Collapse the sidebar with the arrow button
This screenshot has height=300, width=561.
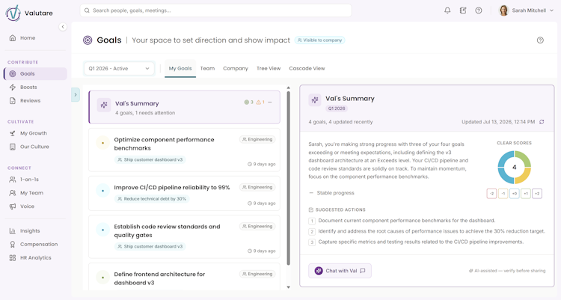click(x=63, y=27)
